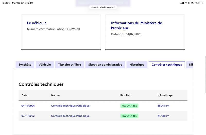Tap the battery icon in status bar
Viewport: 206px width, 135px height.
pyautogui.click(x=201, y=3)
